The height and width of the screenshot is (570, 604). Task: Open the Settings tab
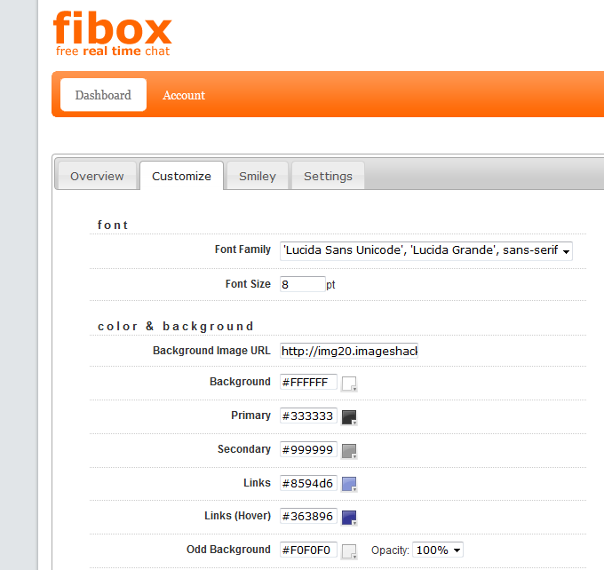pos(328,176)
